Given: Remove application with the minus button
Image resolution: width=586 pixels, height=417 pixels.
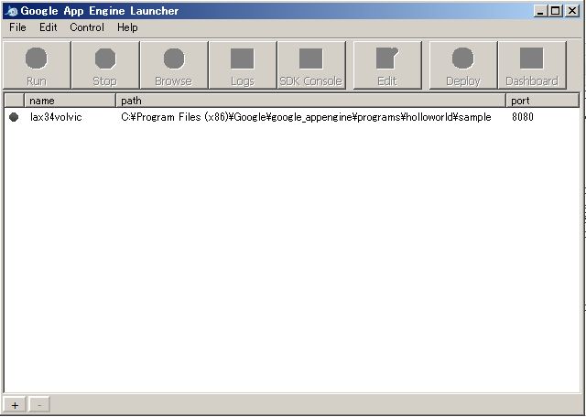Looking at the screenshot, I should [39, 405].
